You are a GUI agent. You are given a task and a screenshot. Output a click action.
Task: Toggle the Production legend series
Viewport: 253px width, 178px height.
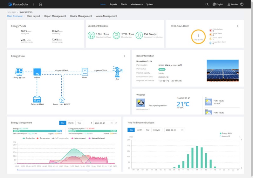point(29,138)
